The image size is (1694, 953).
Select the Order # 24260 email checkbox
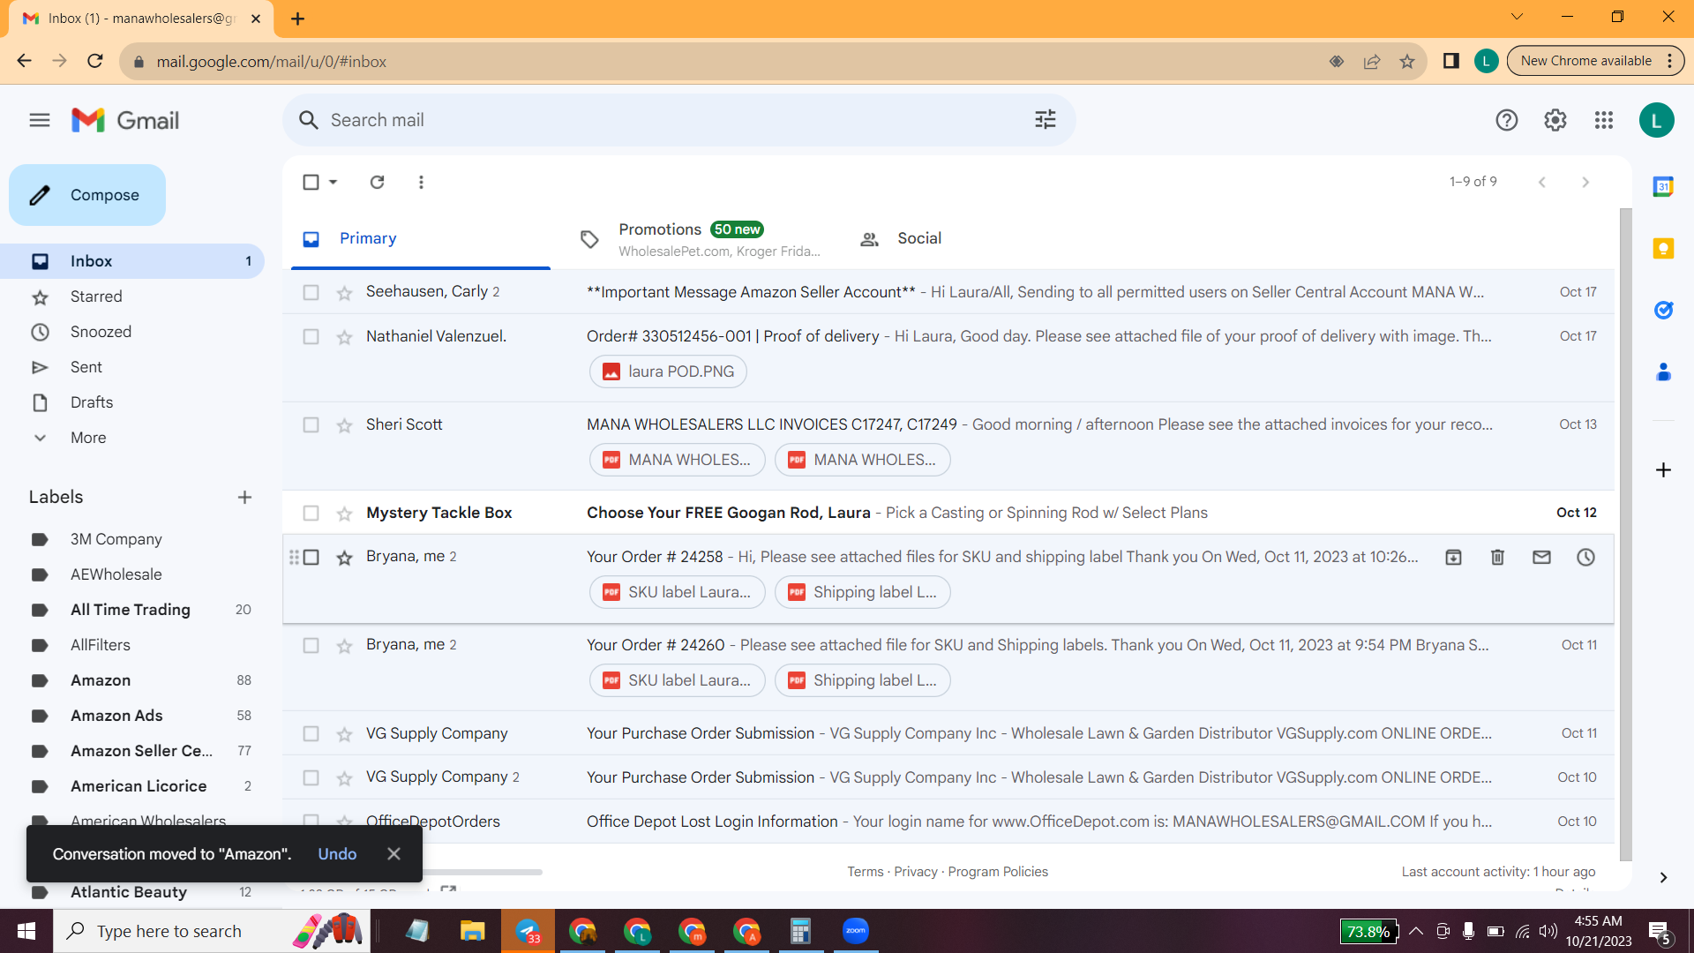point(311,645)
